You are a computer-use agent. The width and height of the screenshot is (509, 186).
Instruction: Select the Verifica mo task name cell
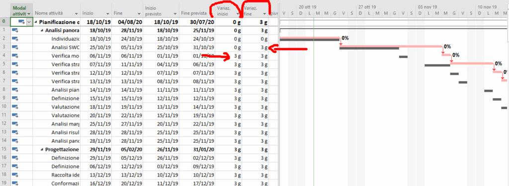pyautogui.click(x=57, y=56)
